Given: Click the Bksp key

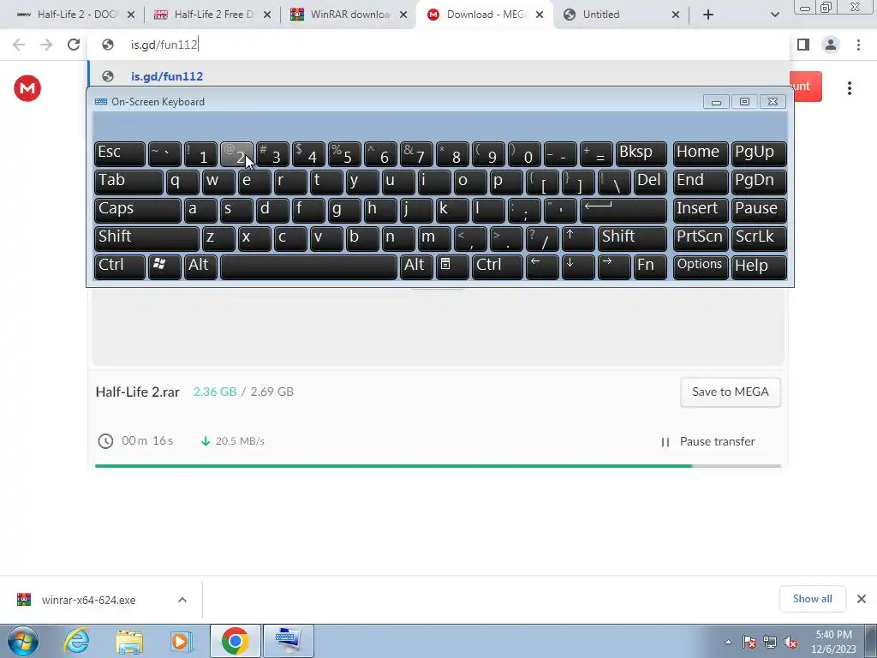Looking at the screenshot, I should pyautogui.click(x=641, y=154).
